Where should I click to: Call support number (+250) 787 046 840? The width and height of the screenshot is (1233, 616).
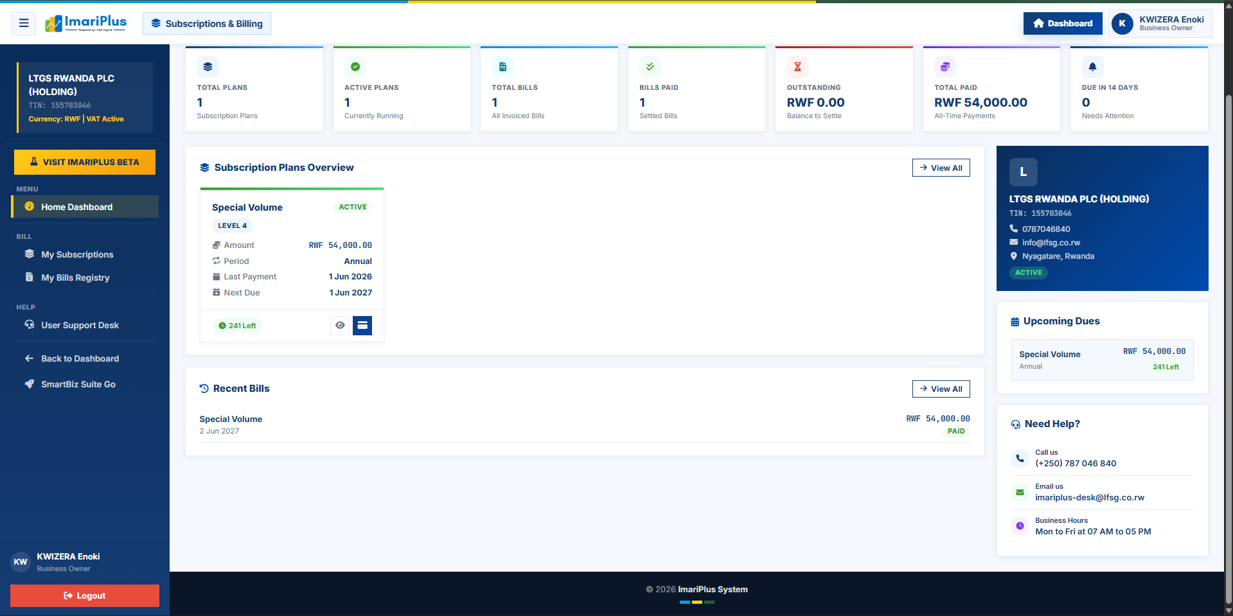click(x=1076, y=464)
